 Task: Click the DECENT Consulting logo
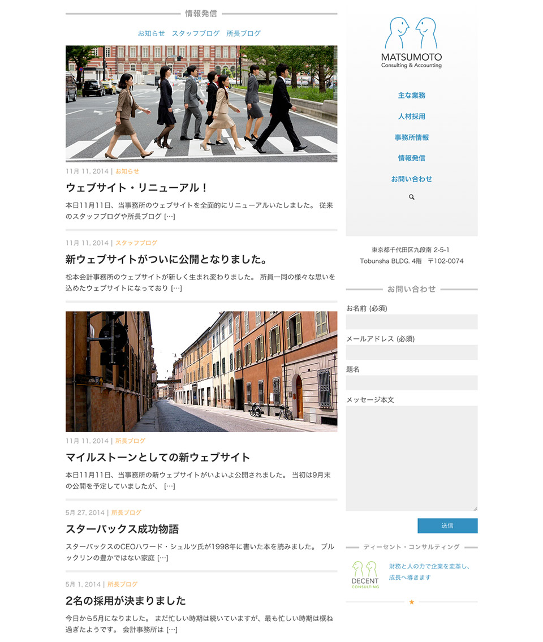click(365, 575)
